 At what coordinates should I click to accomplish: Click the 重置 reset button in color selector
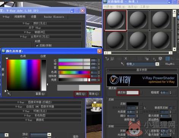click(x=40, y=94)
